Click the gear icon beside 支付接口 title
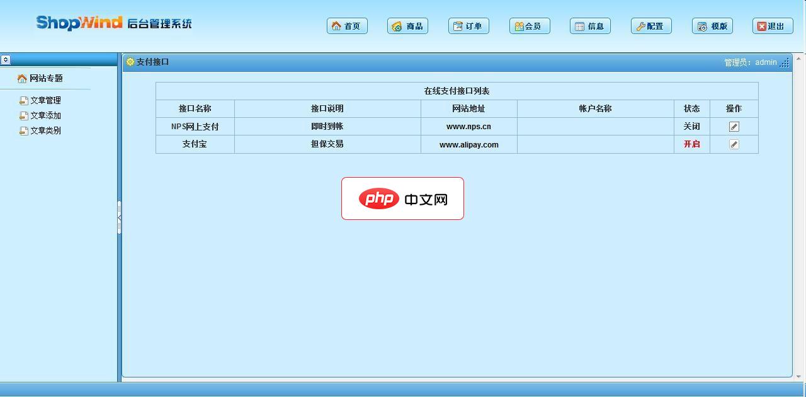The height and width of the screenshot is (397, 806). [130, 62]
